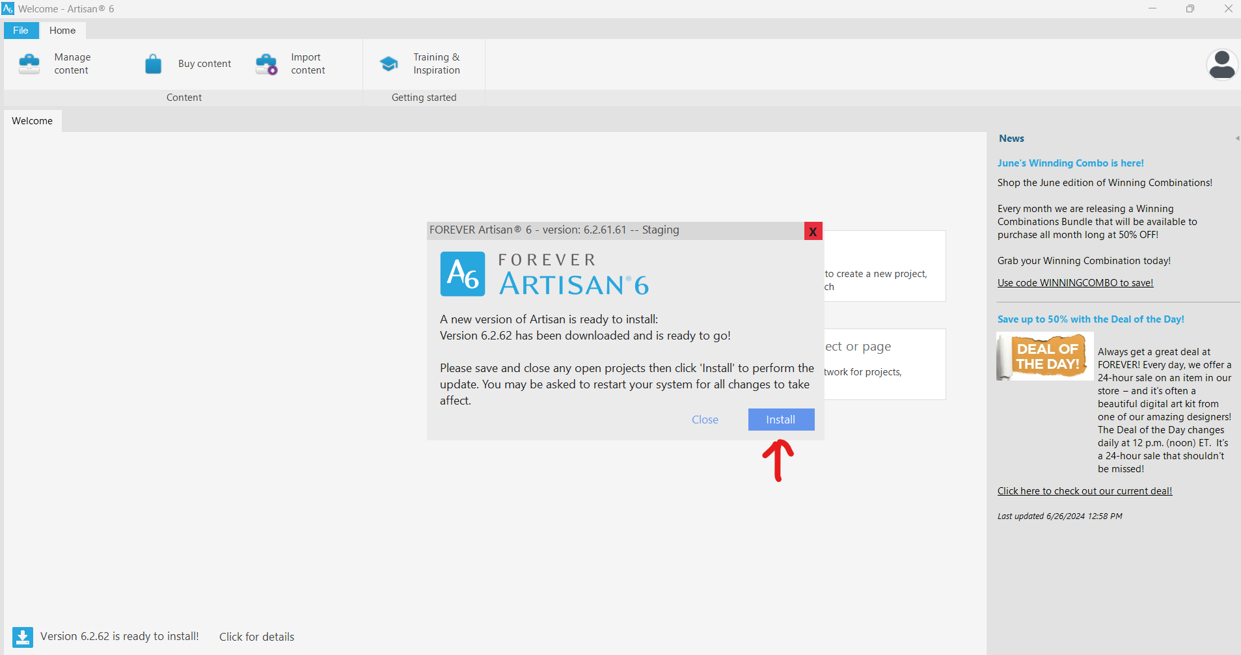This screenshot has height=655, width=1241.
Task: Click the Import content briefcase icon
Action: tap(267, 64)
